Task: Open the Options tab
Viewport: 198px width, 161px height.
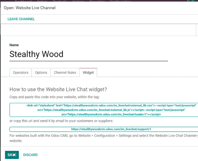Action: 41,73
